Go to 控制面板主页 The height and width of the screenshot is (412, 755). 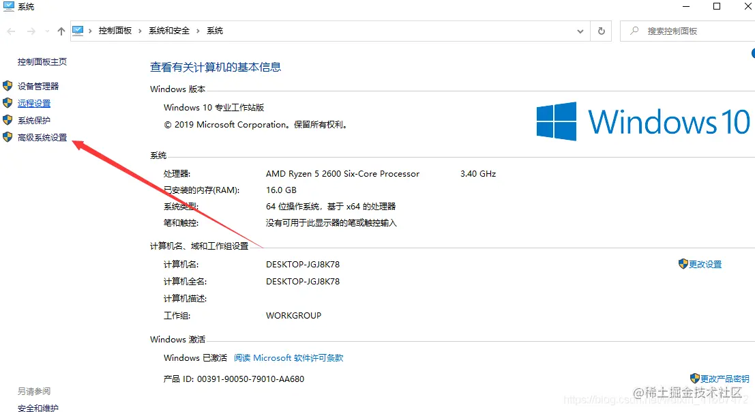click(x=42, y=61)
